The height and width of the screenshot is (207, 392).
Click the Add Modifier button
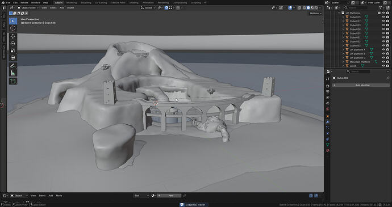[361, 85]
